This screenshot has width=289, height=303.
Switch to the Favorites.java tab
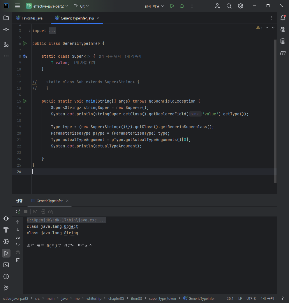(x=29, y=18)
